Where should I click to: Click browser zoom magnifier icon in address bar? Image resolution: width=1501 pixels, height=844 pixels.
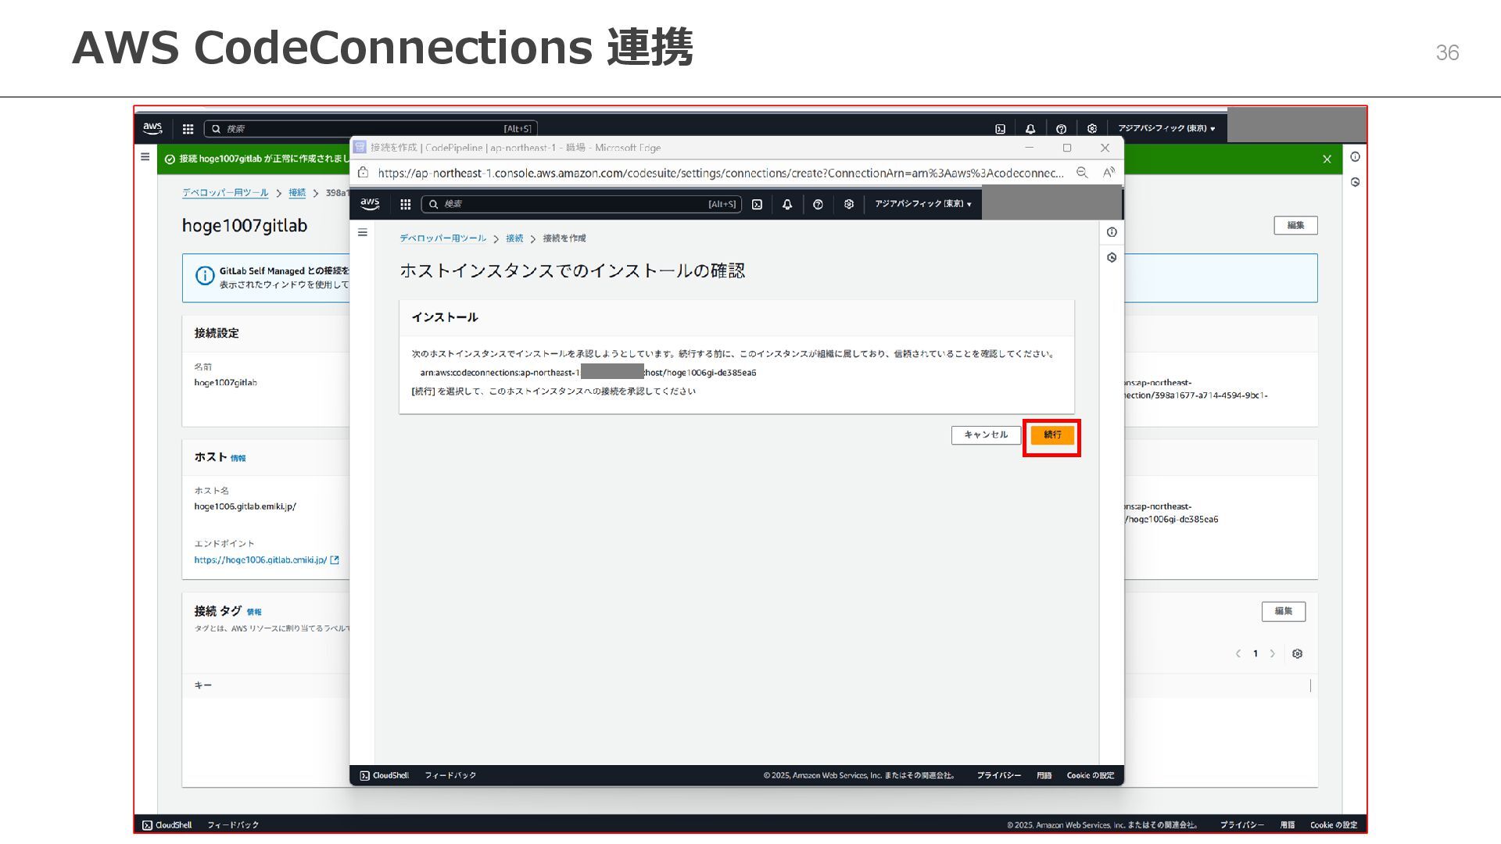1082,173
